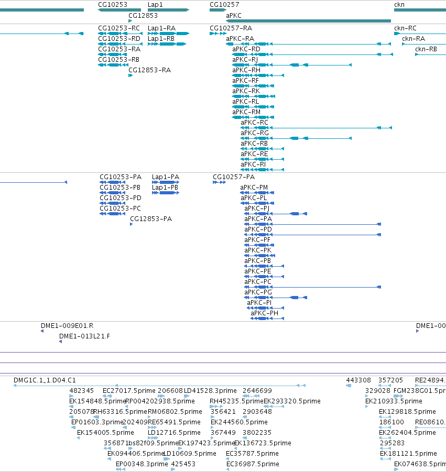Viewport: 446px width, 472px height.
Task: Click the EC36987.5prime EST label
Action: pyautogui.click(x=253, y=464)
